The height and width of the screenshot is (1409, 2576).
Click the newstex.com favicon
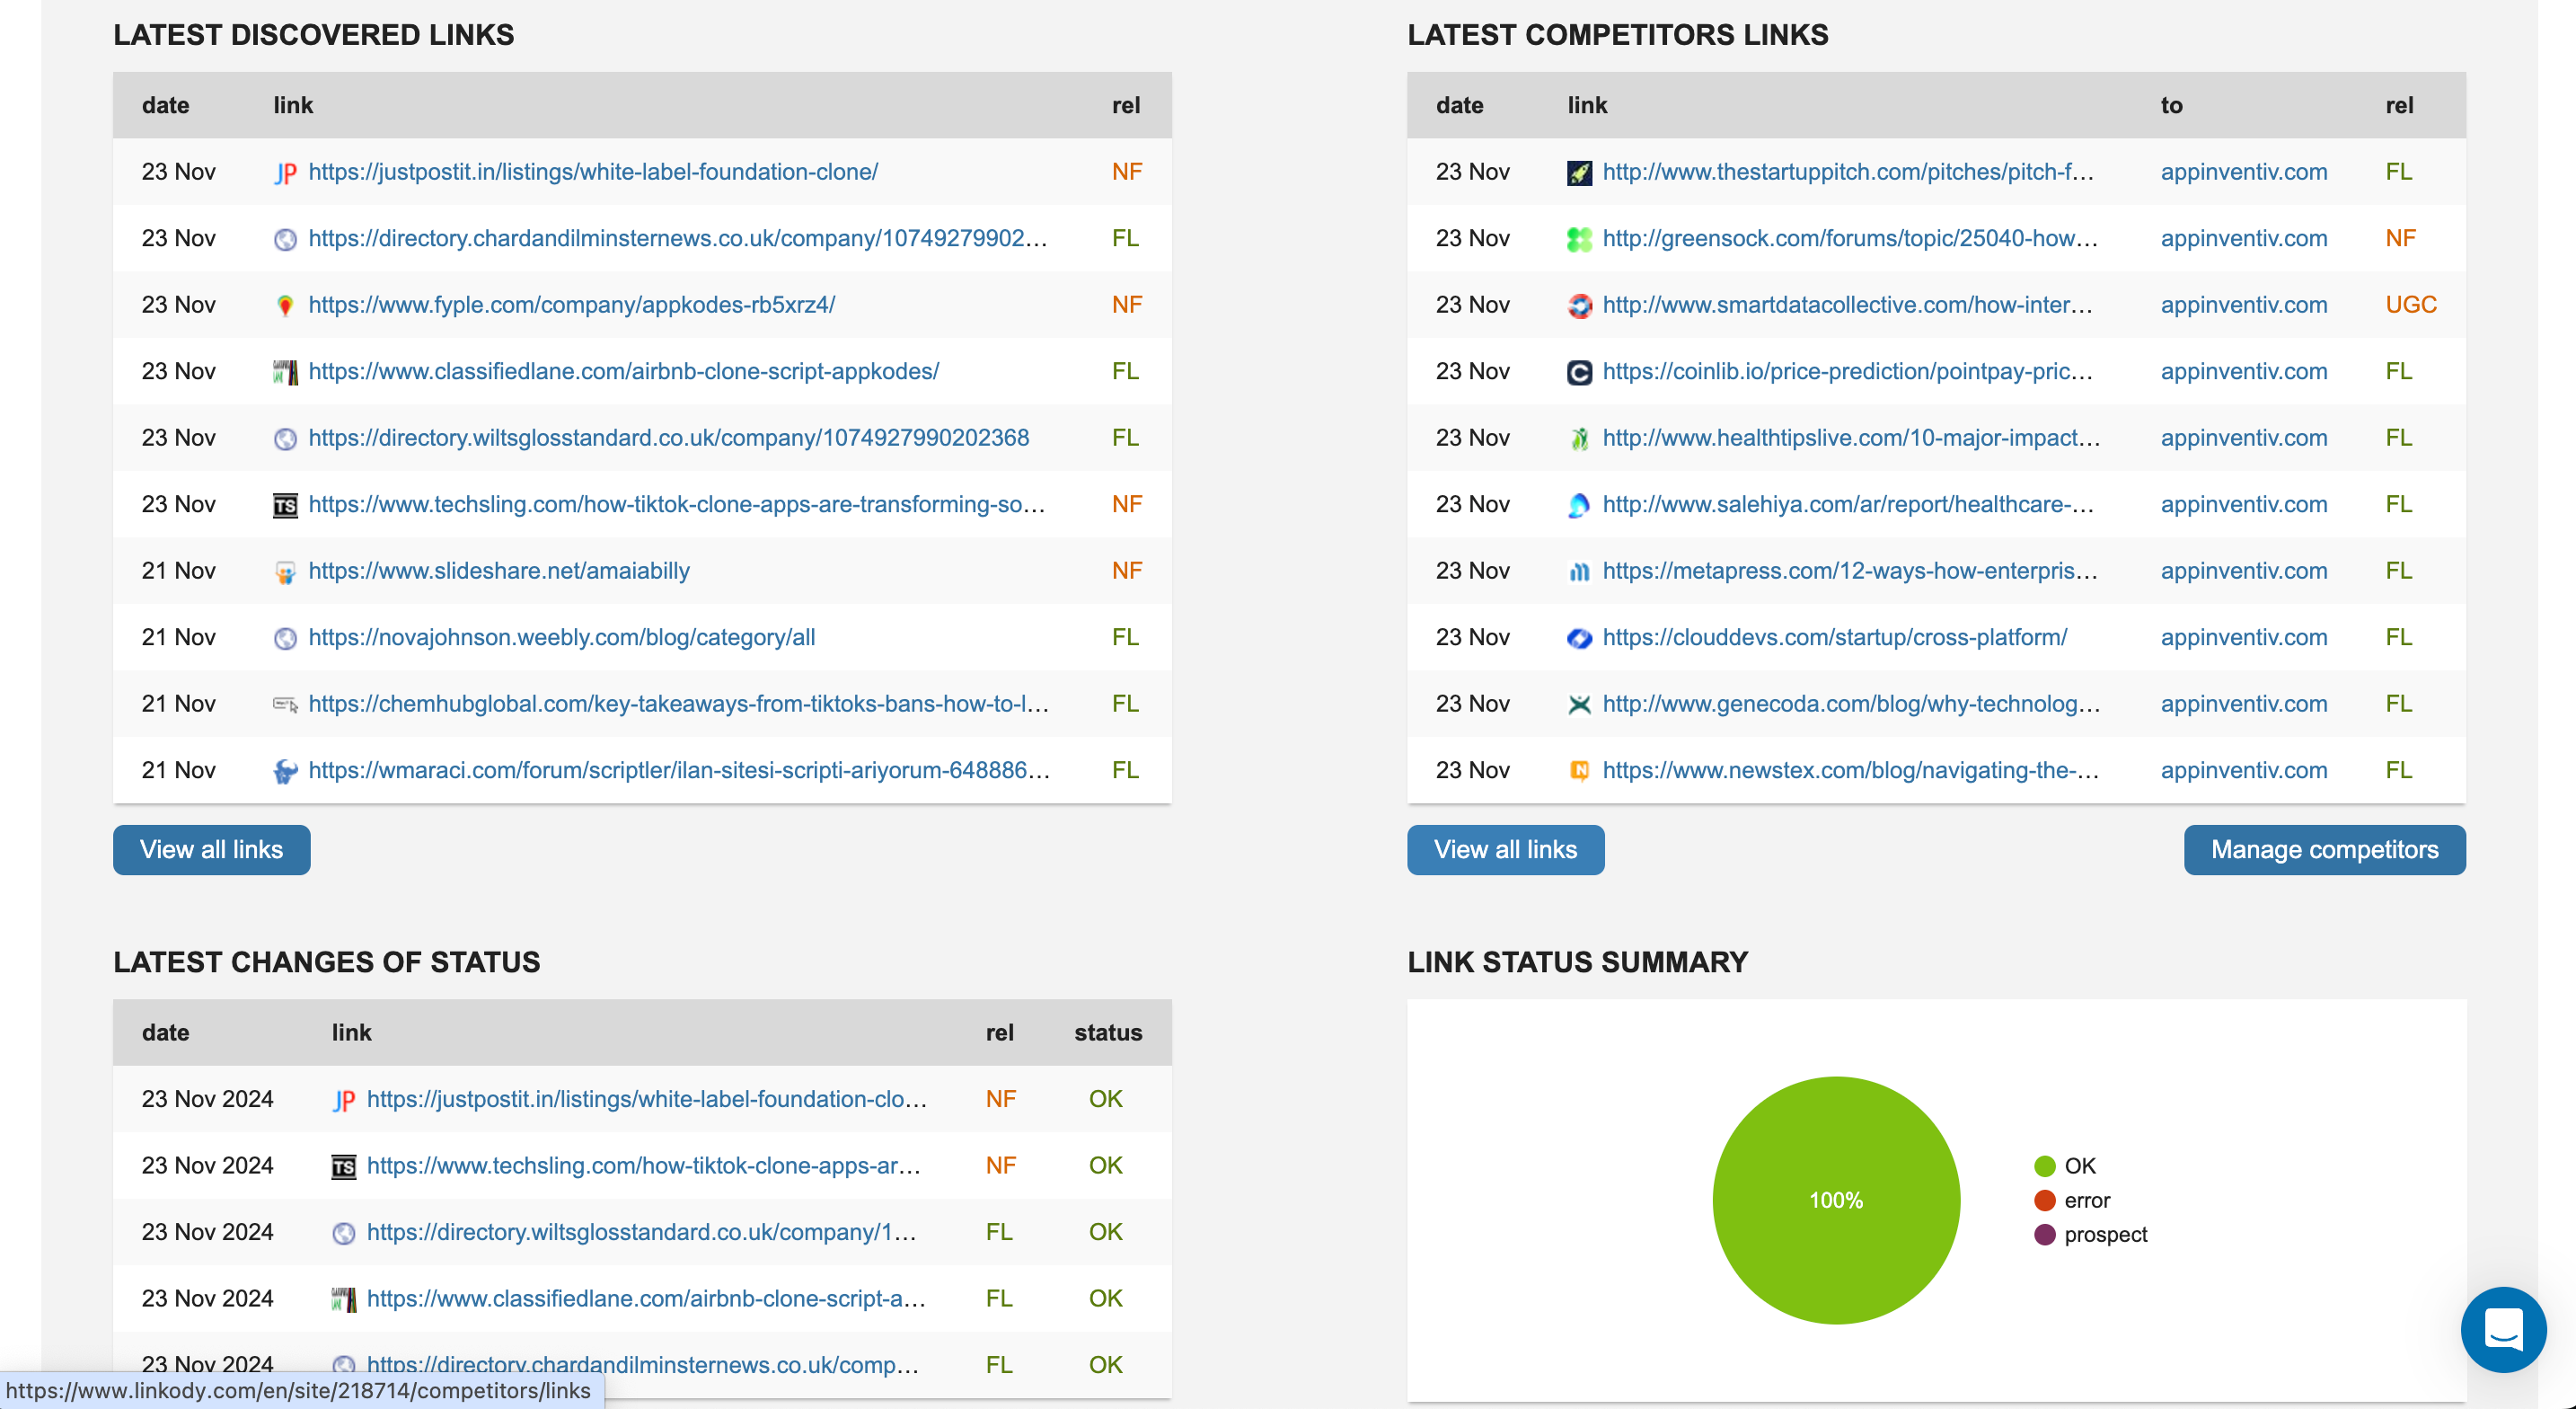tap(1579, 771)
